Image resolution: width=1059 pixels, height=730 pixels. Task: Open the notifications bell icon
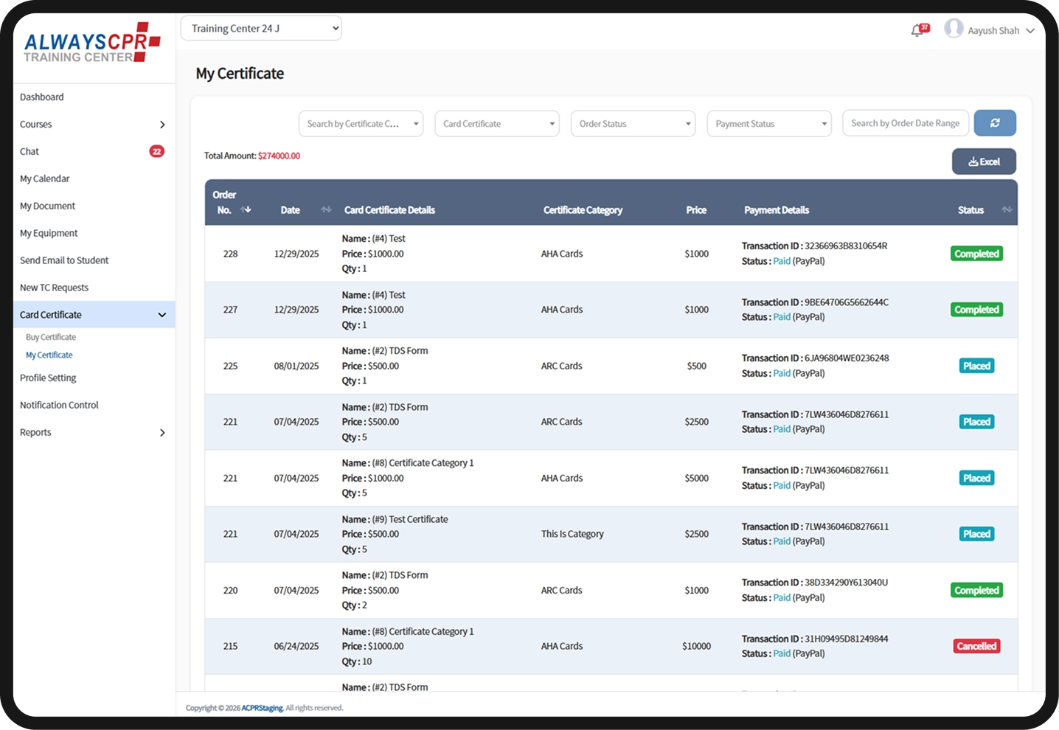917,30
